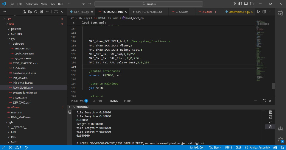Click the New Folder icon in explorer

(30, 12)
